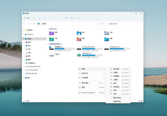This screenshot has height=116, width=167.
Task: Open the 图片 (Pictures) folder in main pane
Action: point(79,33)
